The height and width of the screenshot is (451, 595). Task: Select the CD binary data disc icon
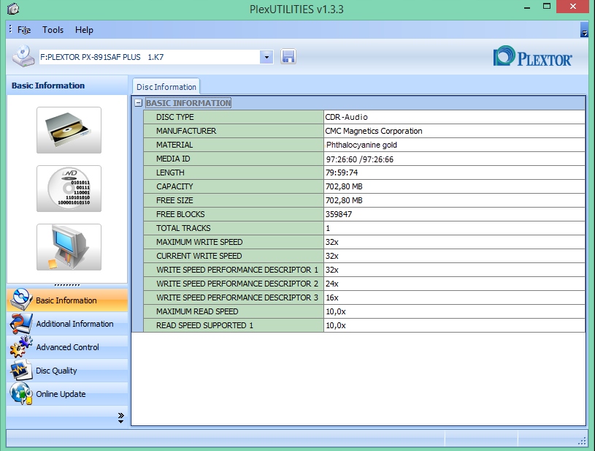[69, 189]
